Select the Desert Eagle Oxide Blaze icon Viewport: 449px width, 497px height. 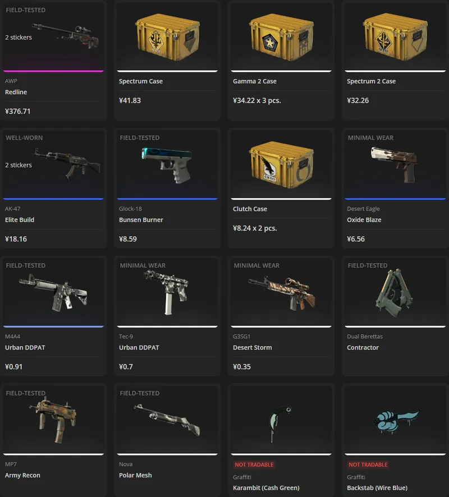click(x=394, y=164)
